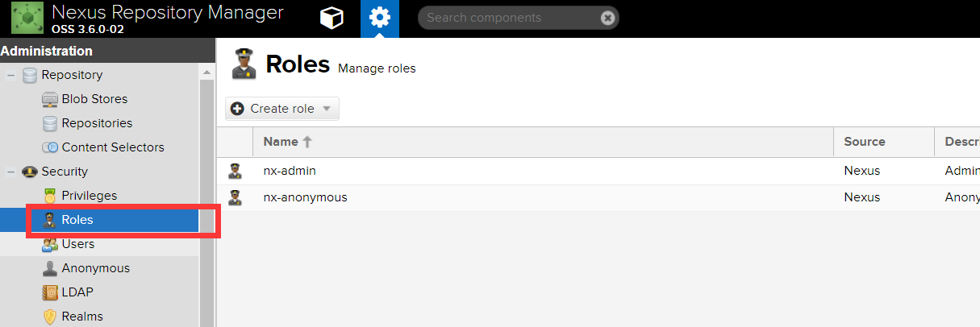Select the Privileges medal icon item
Viewport: 980px width, 327px height.
pyautogui.click(x=50, y=196)
